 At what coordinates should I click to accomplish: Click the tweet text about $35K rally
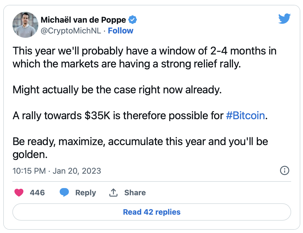point(140,116)
